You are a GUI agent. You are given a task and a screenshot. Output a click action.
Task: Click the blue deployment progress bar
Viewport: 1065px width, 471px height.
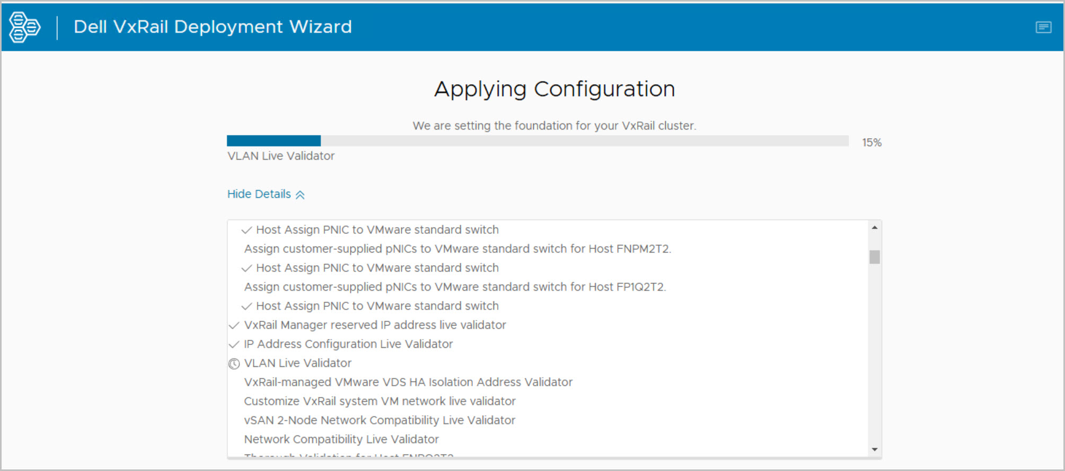point(274,141)
